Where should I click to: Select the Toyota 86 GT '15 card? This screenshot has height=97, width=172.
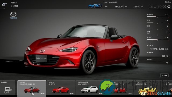click(61, 88)
